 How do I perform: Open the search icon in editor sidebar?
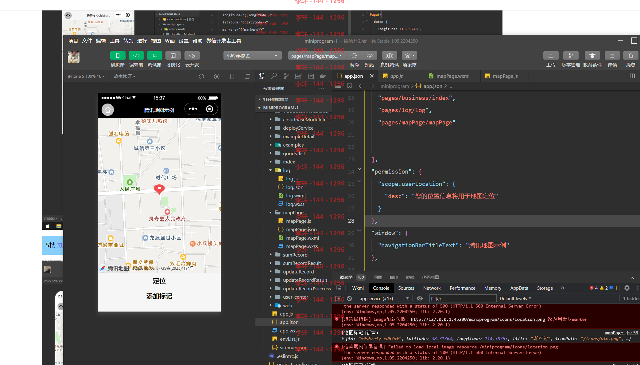pos(274,76)
